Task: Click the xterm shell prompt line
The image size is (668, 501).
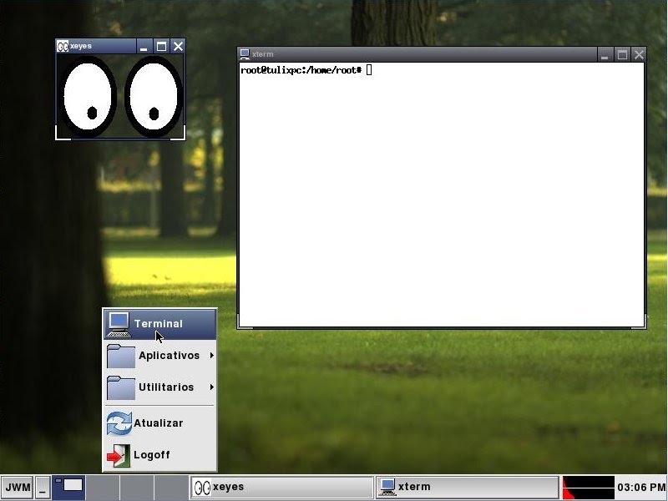Action: (306, 70)
